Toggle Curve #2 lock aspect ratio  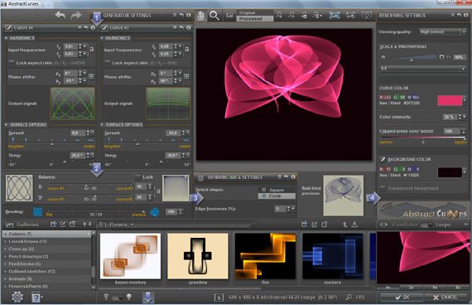pyautogui.click(x=107, y=62)
